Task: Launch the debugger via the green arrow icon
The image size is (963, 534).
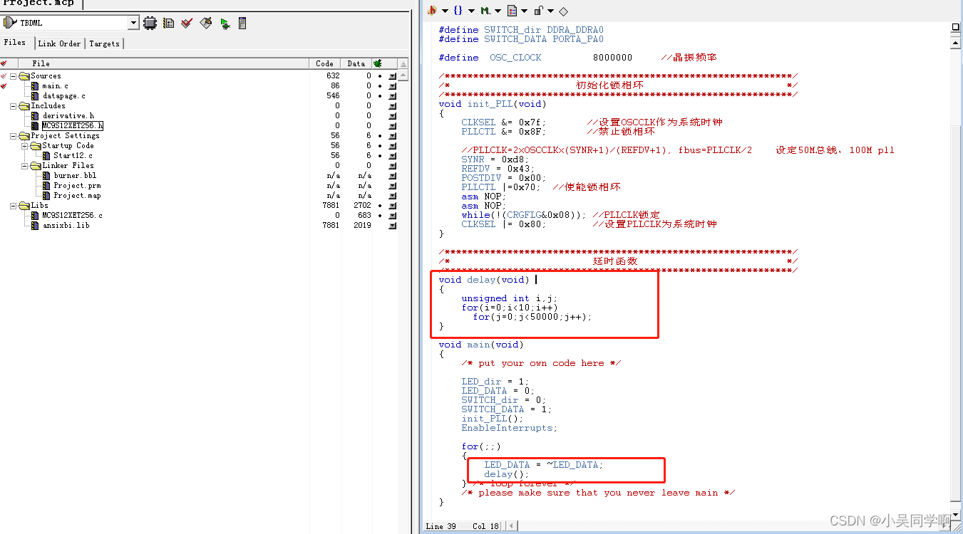Action: tap(224, 22)
